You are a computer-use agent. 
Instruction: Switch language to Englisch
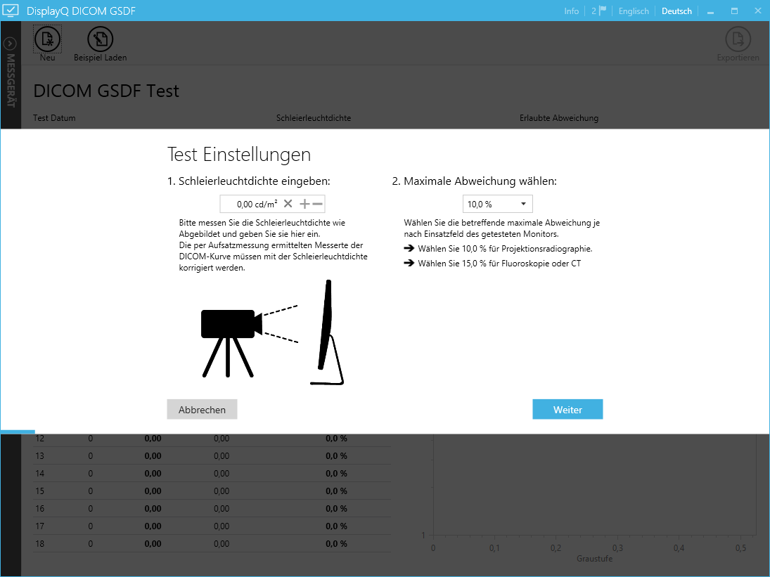(x=633, y=11)
